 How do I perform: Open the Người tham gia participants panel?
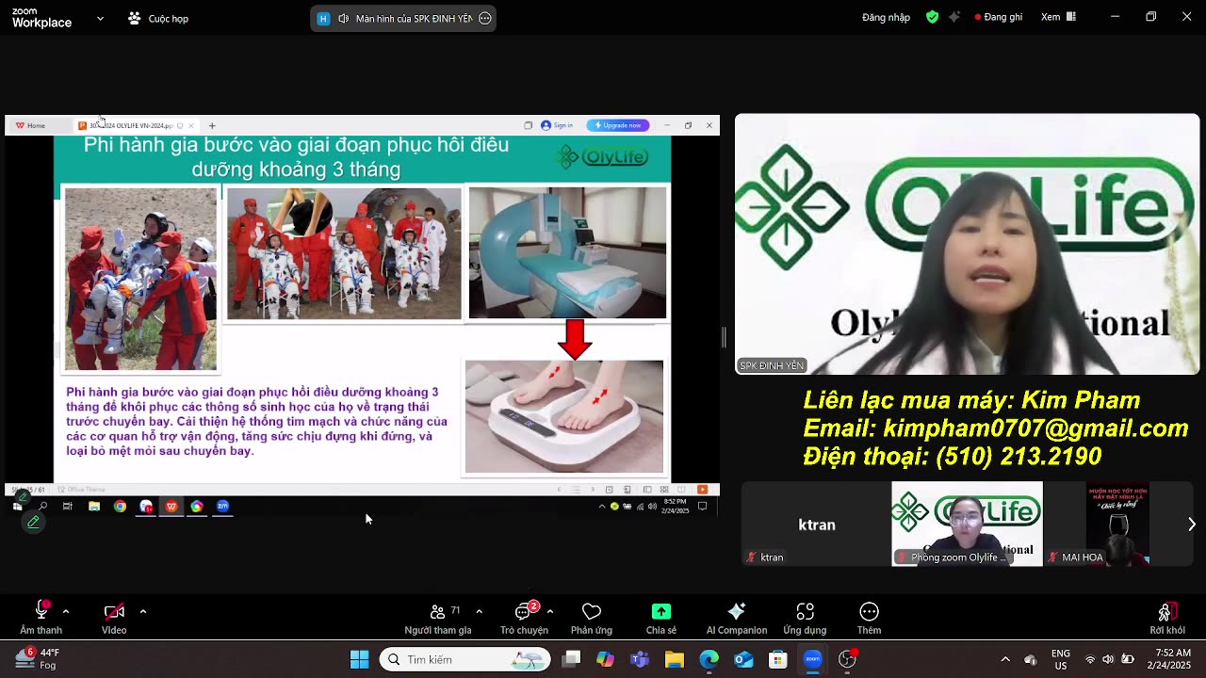pos(438,617)
